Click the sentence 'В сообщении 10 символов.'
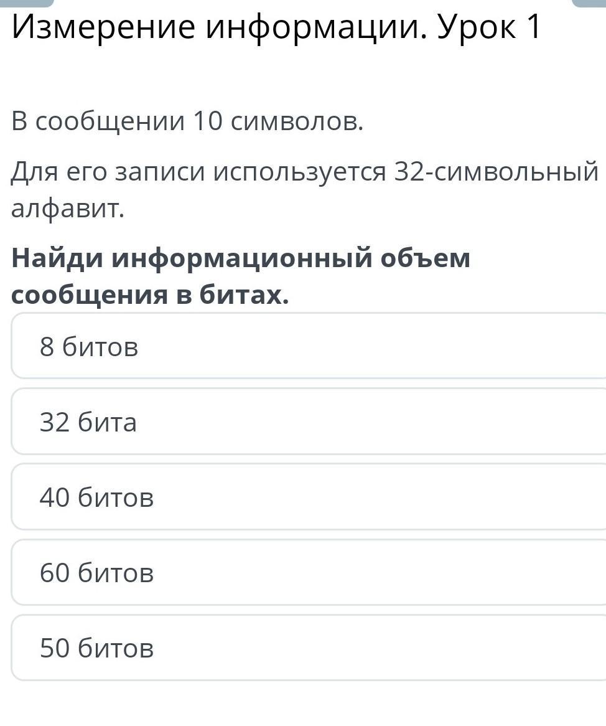 coord(187,121)
